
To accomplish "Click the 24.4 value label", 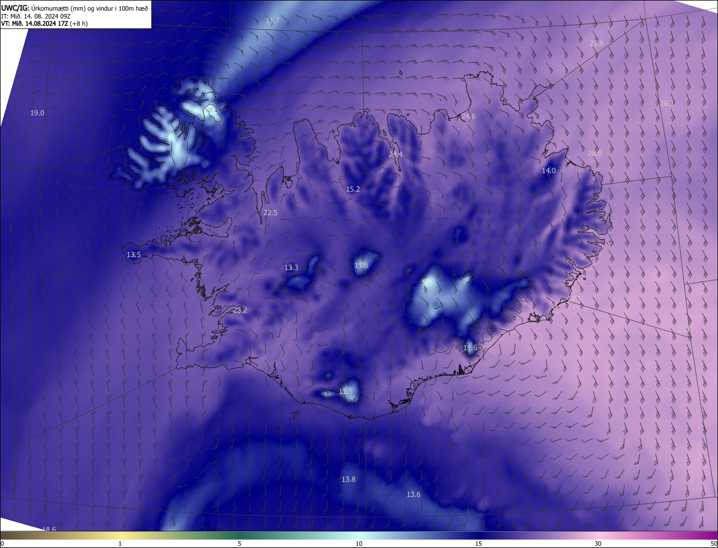I will [x=395, y=154].
